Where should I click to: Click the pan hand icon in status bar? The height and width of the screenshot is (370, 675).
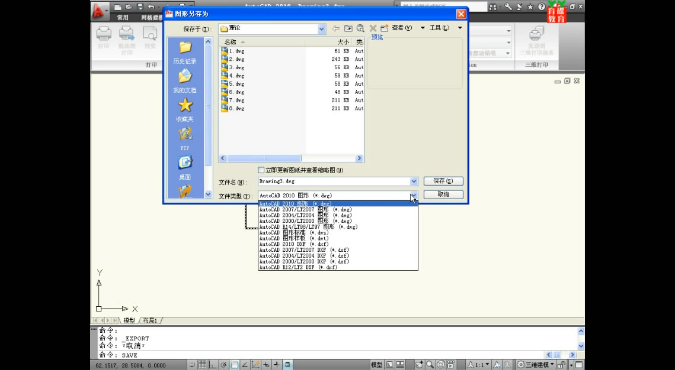coord(419,365)
